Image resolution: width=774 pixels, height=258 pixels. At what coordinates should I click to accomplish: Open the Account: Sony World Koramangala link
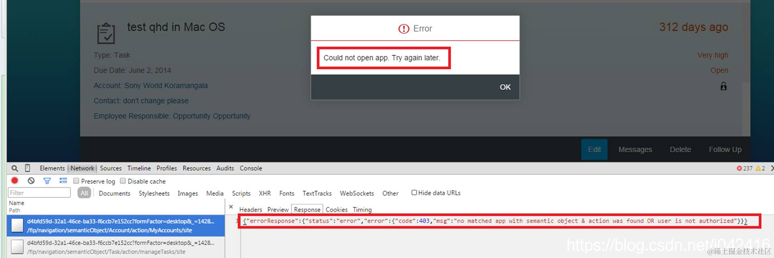click(x=151, y=86)
